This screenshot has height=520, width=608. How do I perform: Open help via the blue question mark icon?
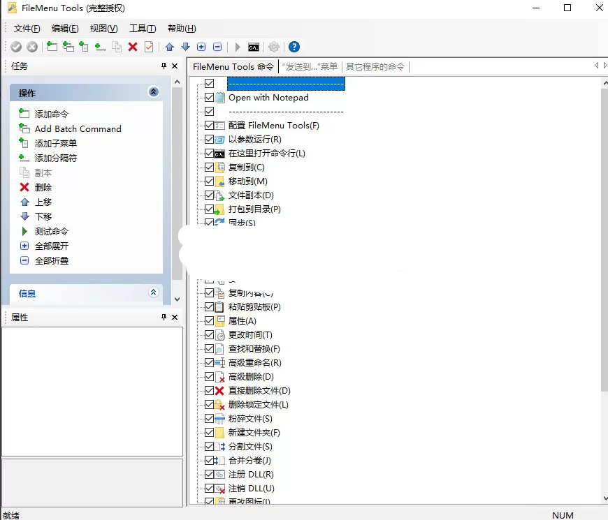tap(294, 47)
